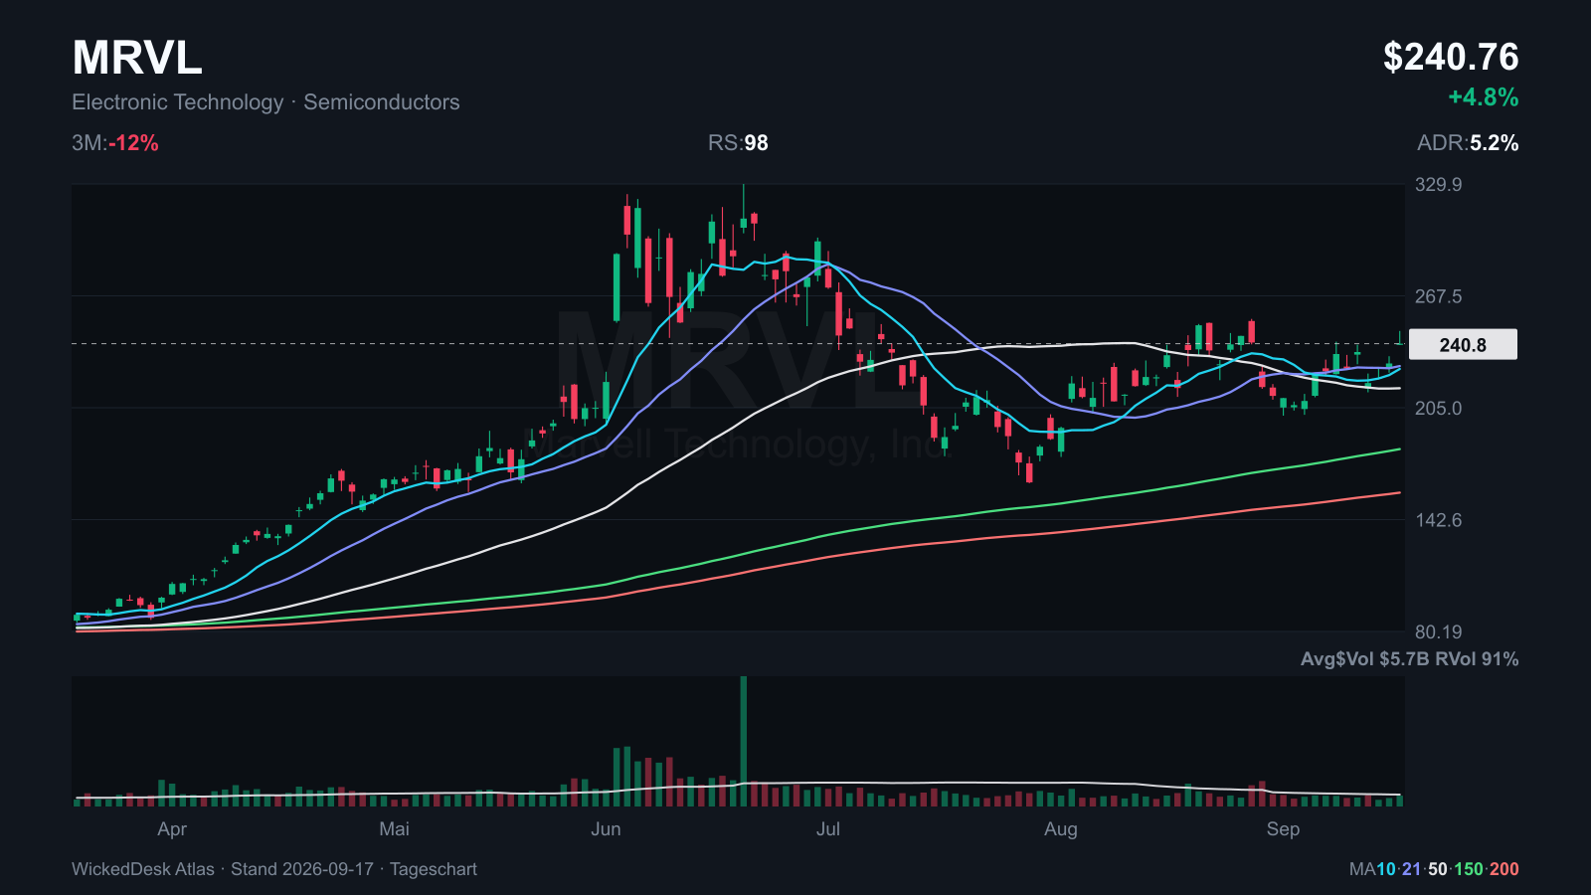Click the Apr date axis label
This screenshot has width=1591, height=895.
click(x=172, y=829)
